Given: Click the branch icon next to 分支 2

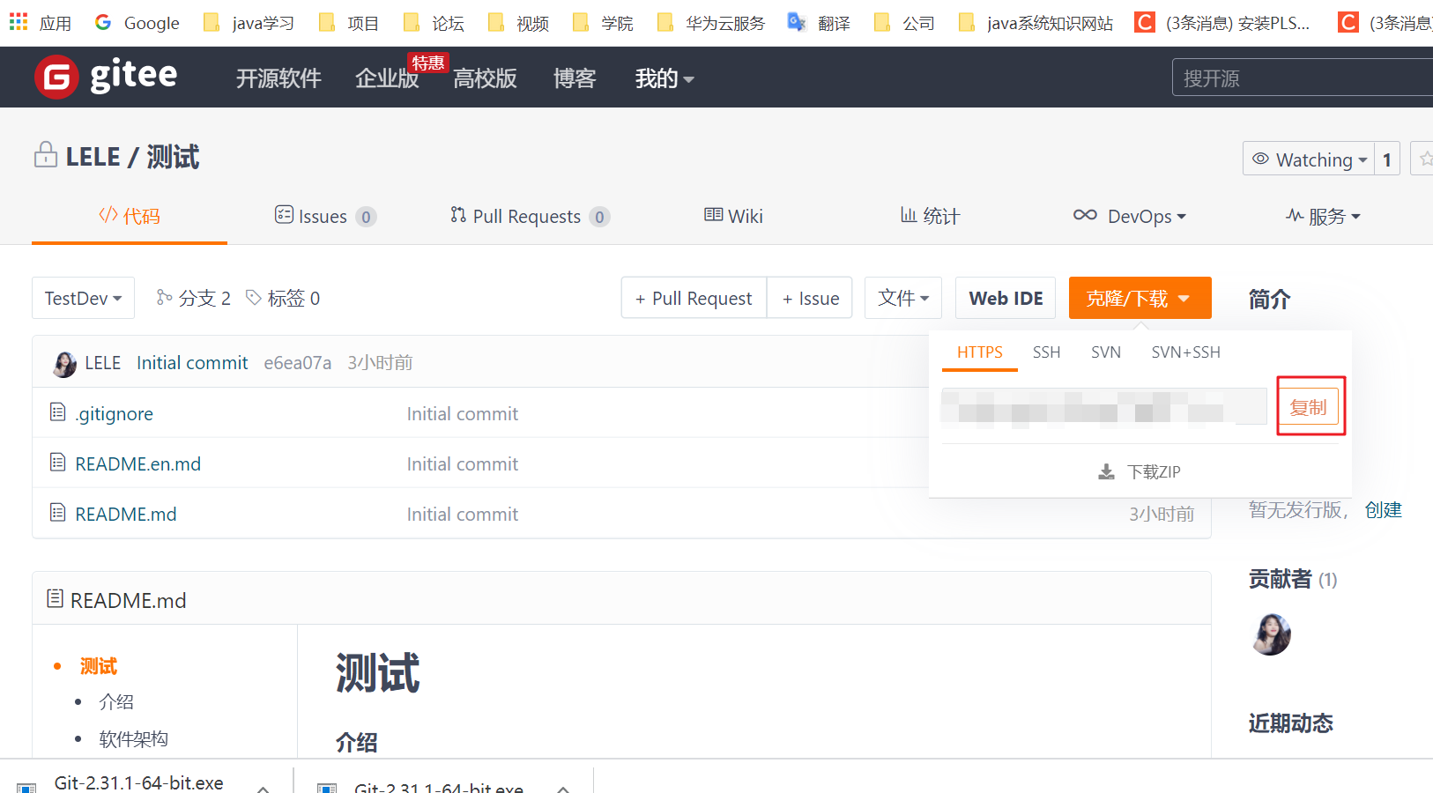Looking at the screenshot, I should pos(164,298).
